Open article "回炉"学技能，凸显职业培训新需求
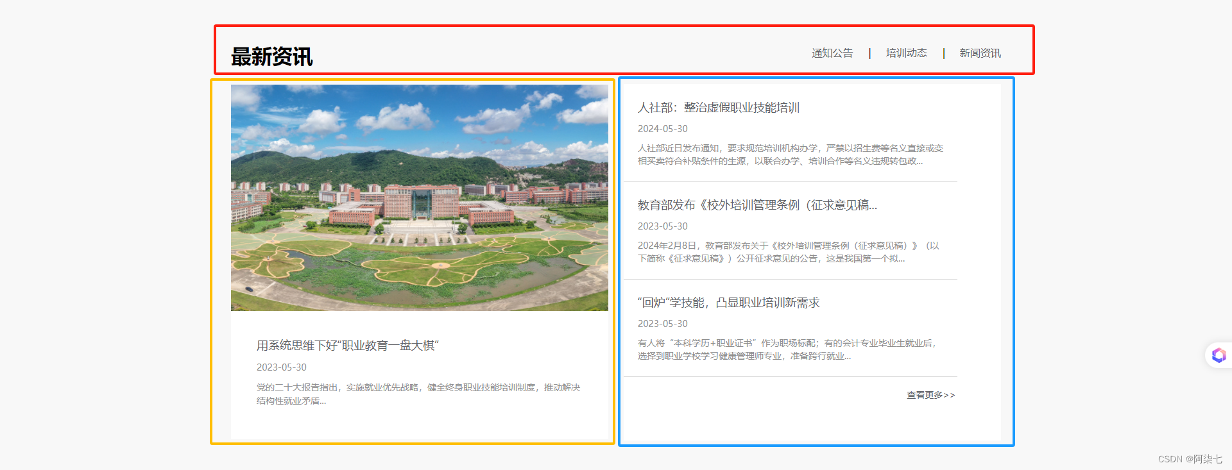This screenshot has width=1232, height=470. pyautogui.click(x=728, y=303)
